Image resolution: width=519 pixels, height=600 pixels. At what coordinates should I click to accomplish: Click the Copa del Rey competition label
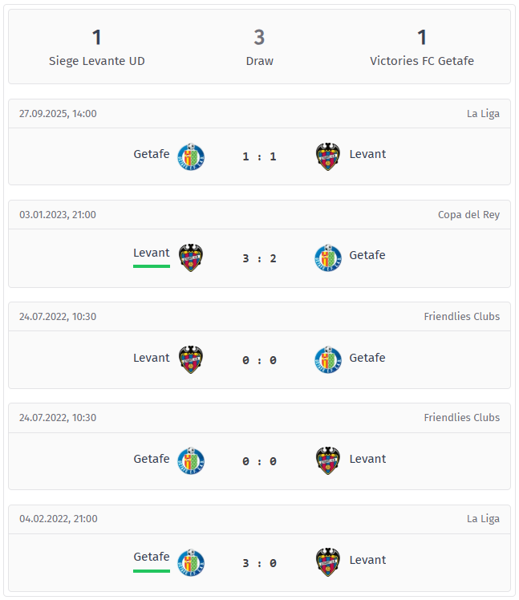point(468,214)
